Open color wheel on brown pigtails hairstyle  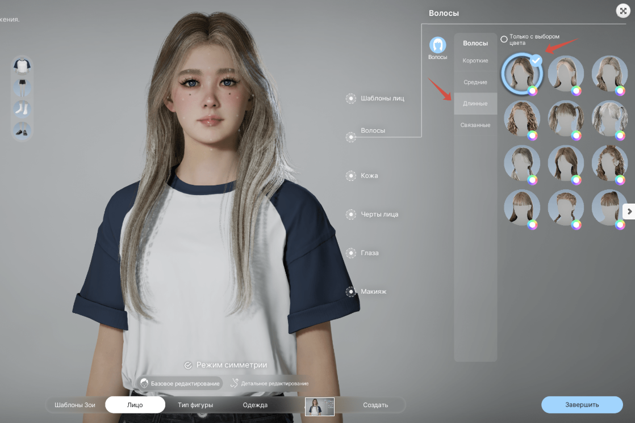pos(576,136)
